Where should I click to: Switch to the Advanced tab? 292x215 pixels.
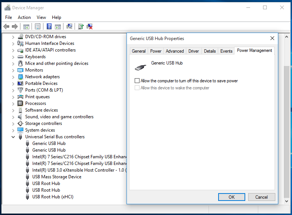click(x=175, y=51)
